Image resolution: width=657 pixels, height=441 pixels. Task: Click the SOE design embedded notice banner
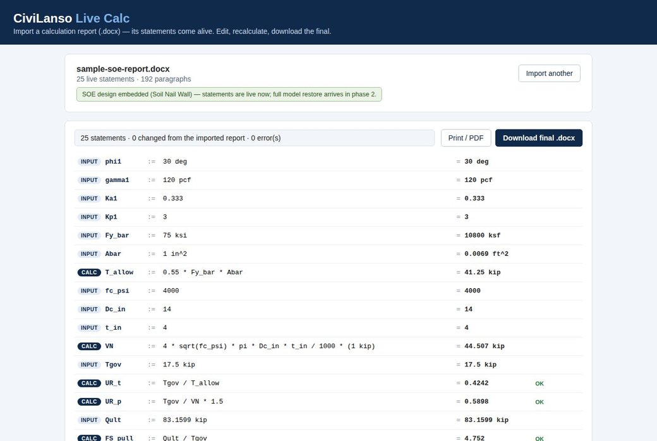(x=229, y=94)
